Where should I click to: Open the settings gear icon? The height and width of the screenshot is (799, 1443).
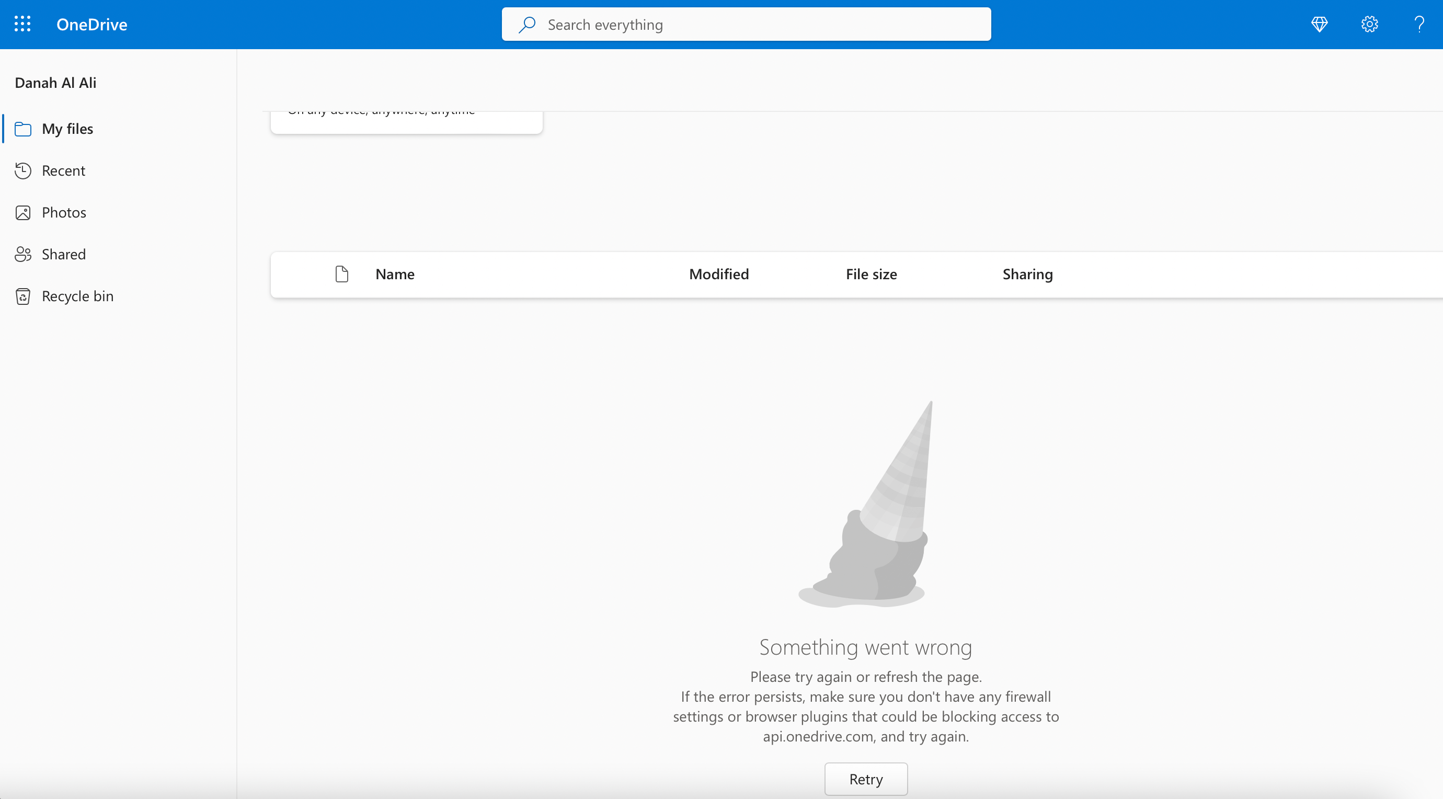click(x=1369, y=24)
